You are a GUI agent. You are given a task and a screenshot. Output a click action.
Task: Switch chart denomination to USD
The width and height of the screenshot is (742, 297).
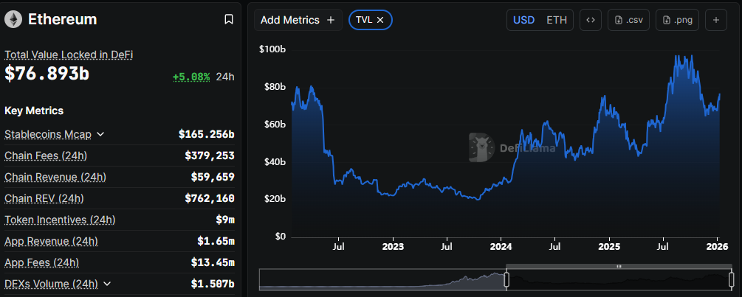click(x=523, y=20)
